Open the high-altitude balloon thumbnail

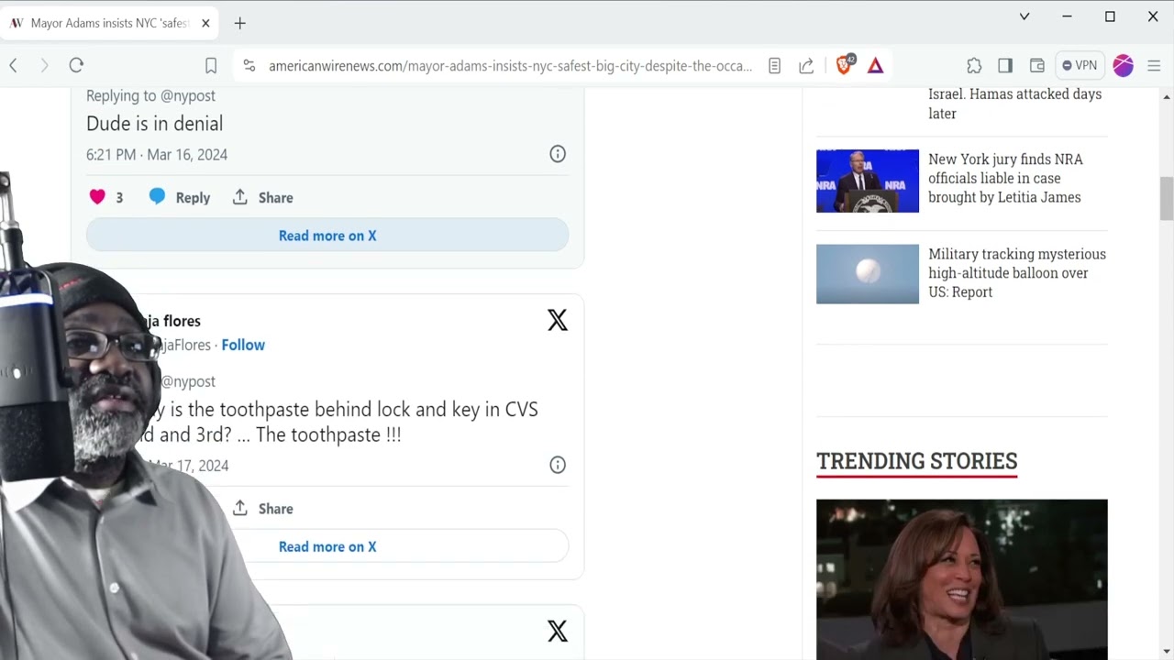tap(868, 274)
